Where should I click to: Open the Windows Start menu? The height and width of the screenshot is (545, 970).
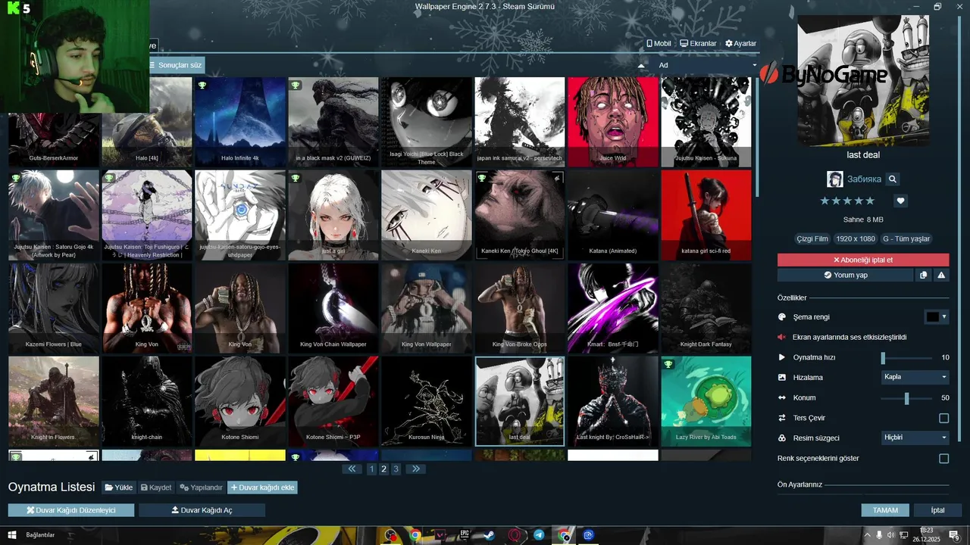[x=11, y=535]
